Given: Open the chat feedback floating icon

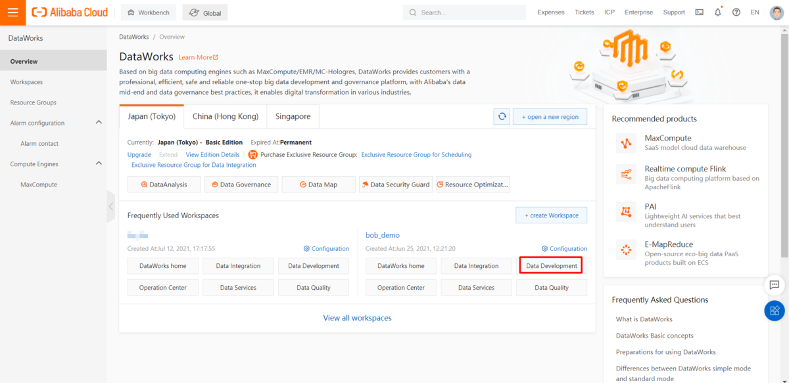Looking at the screenshot, I should tap(775, 285).
